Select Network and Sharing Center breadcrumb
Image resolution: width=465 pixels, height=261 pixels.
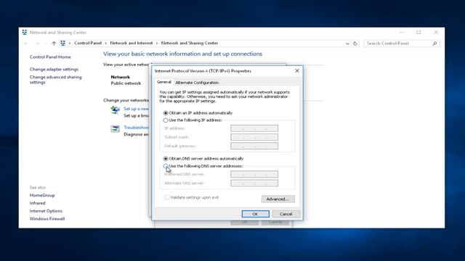(190, 43)
